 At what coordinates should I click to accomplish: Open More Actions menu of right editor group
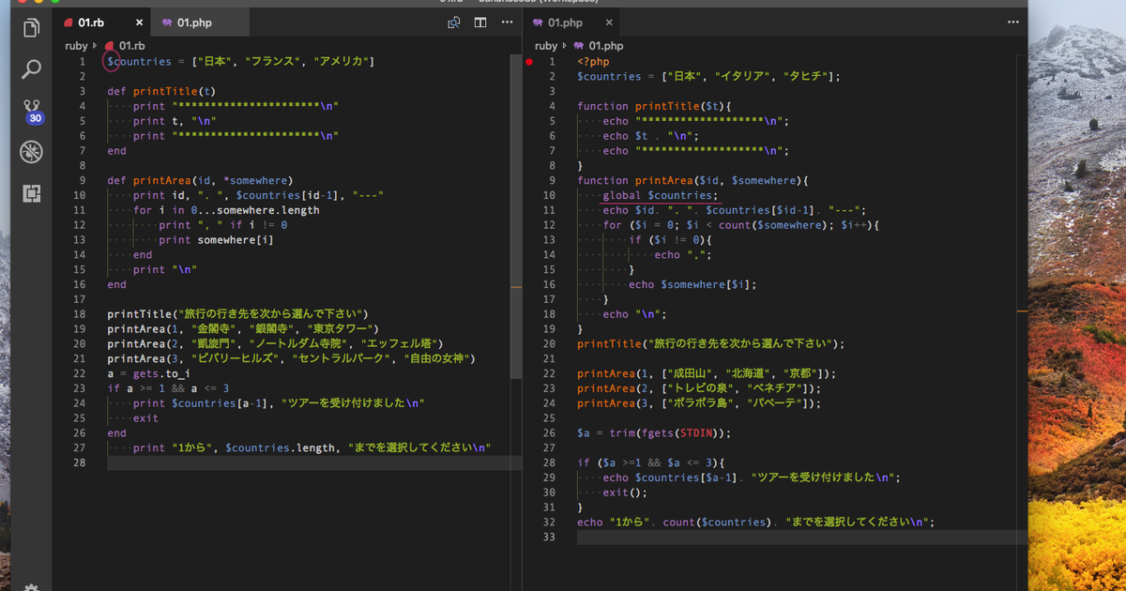pos(1012,23)
